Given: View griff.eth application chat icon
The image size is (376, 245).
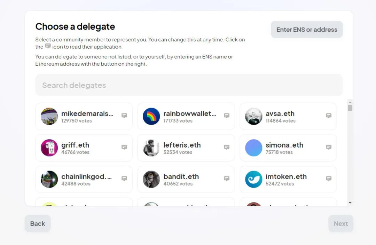Looking at the screenshot, I should click(124, 147).
